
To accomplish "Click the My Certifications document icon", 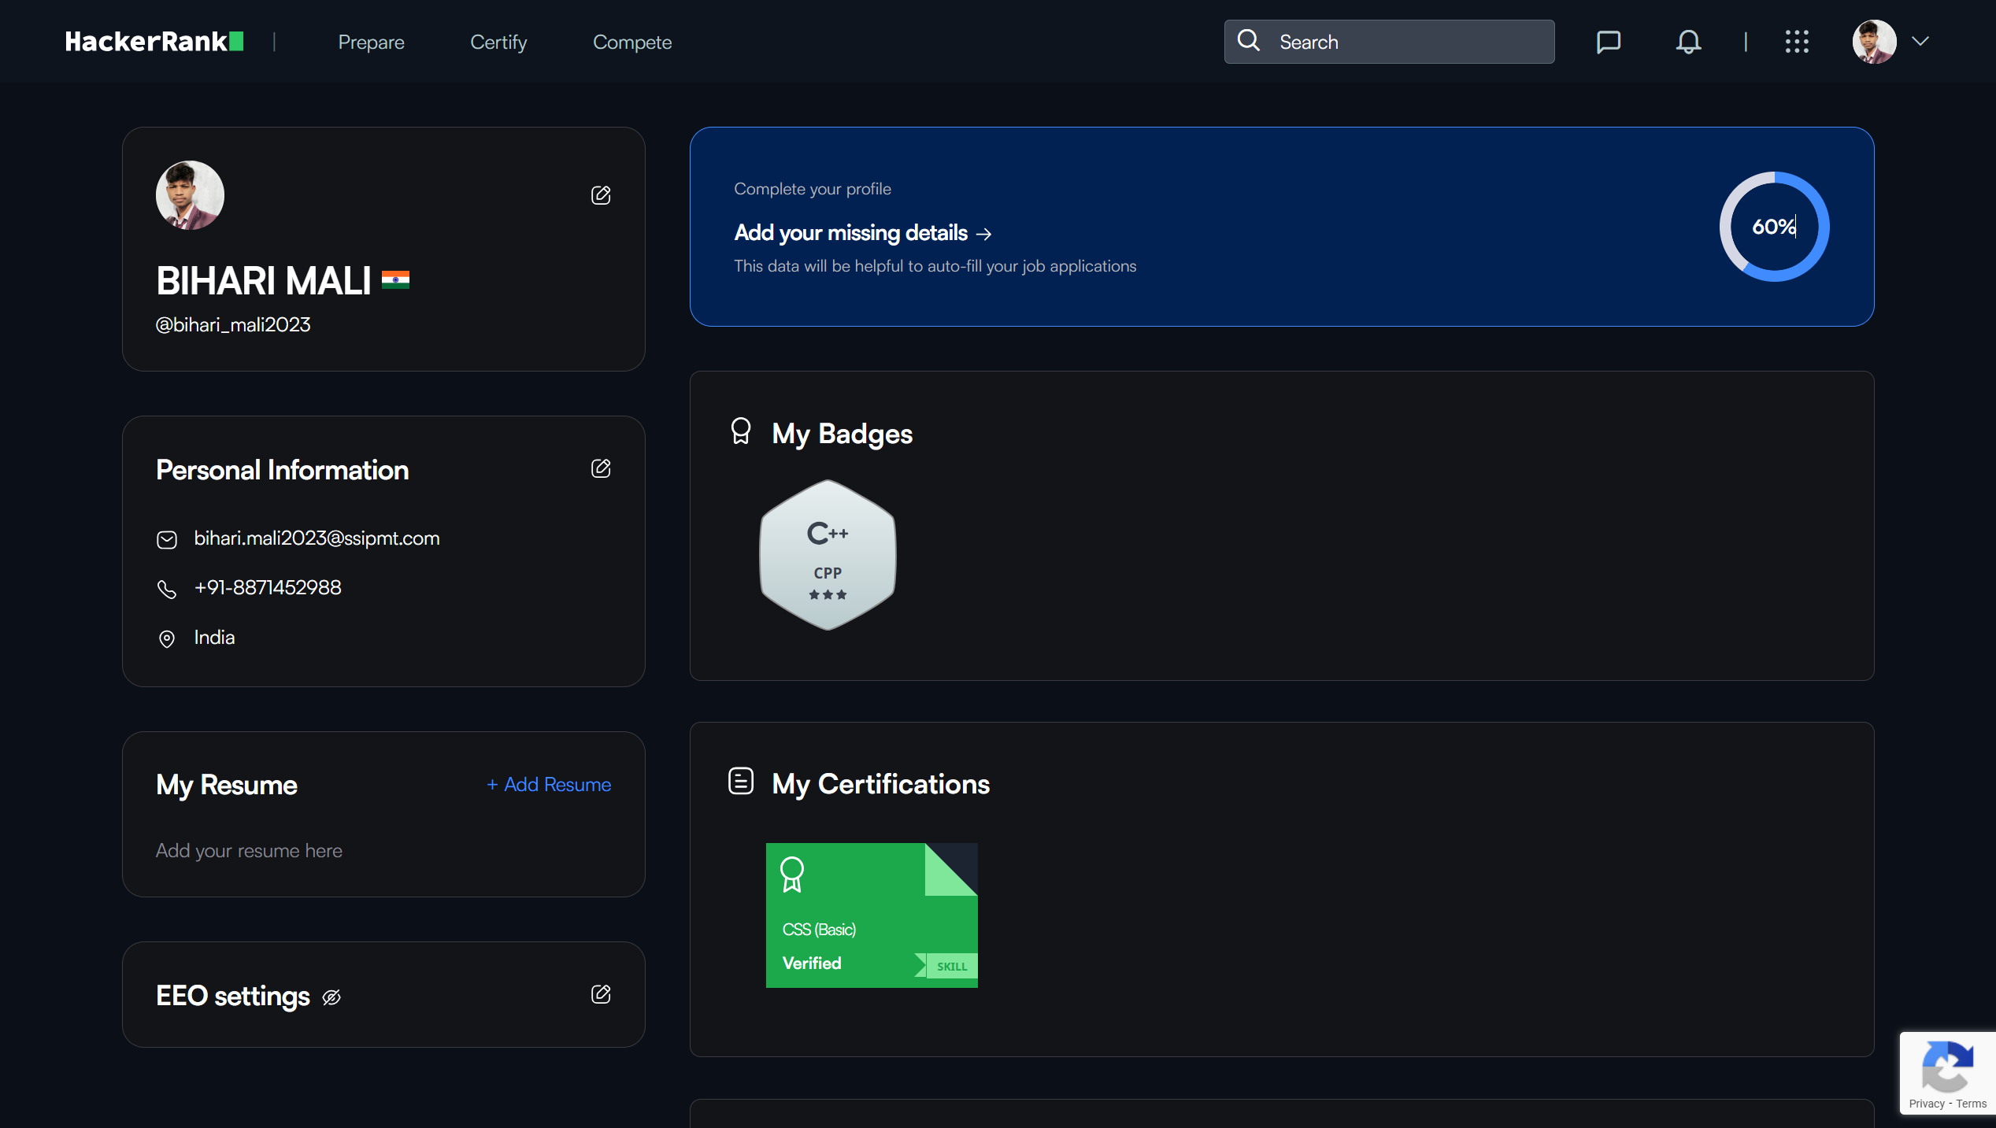I will coord(741,781).
